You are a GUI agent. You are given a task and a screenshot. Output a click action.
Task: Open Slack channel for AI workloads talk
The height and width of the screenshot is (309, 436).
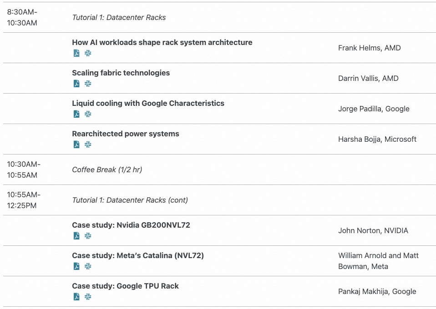[x=88, y=53]
